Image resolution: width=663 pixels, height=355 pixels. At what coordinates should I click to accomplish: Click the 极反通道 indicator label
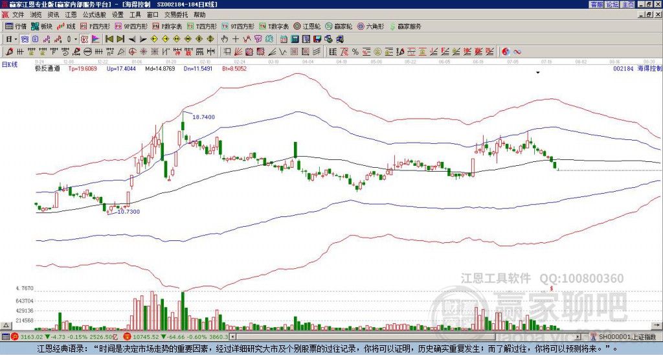[x=47, y=69]
